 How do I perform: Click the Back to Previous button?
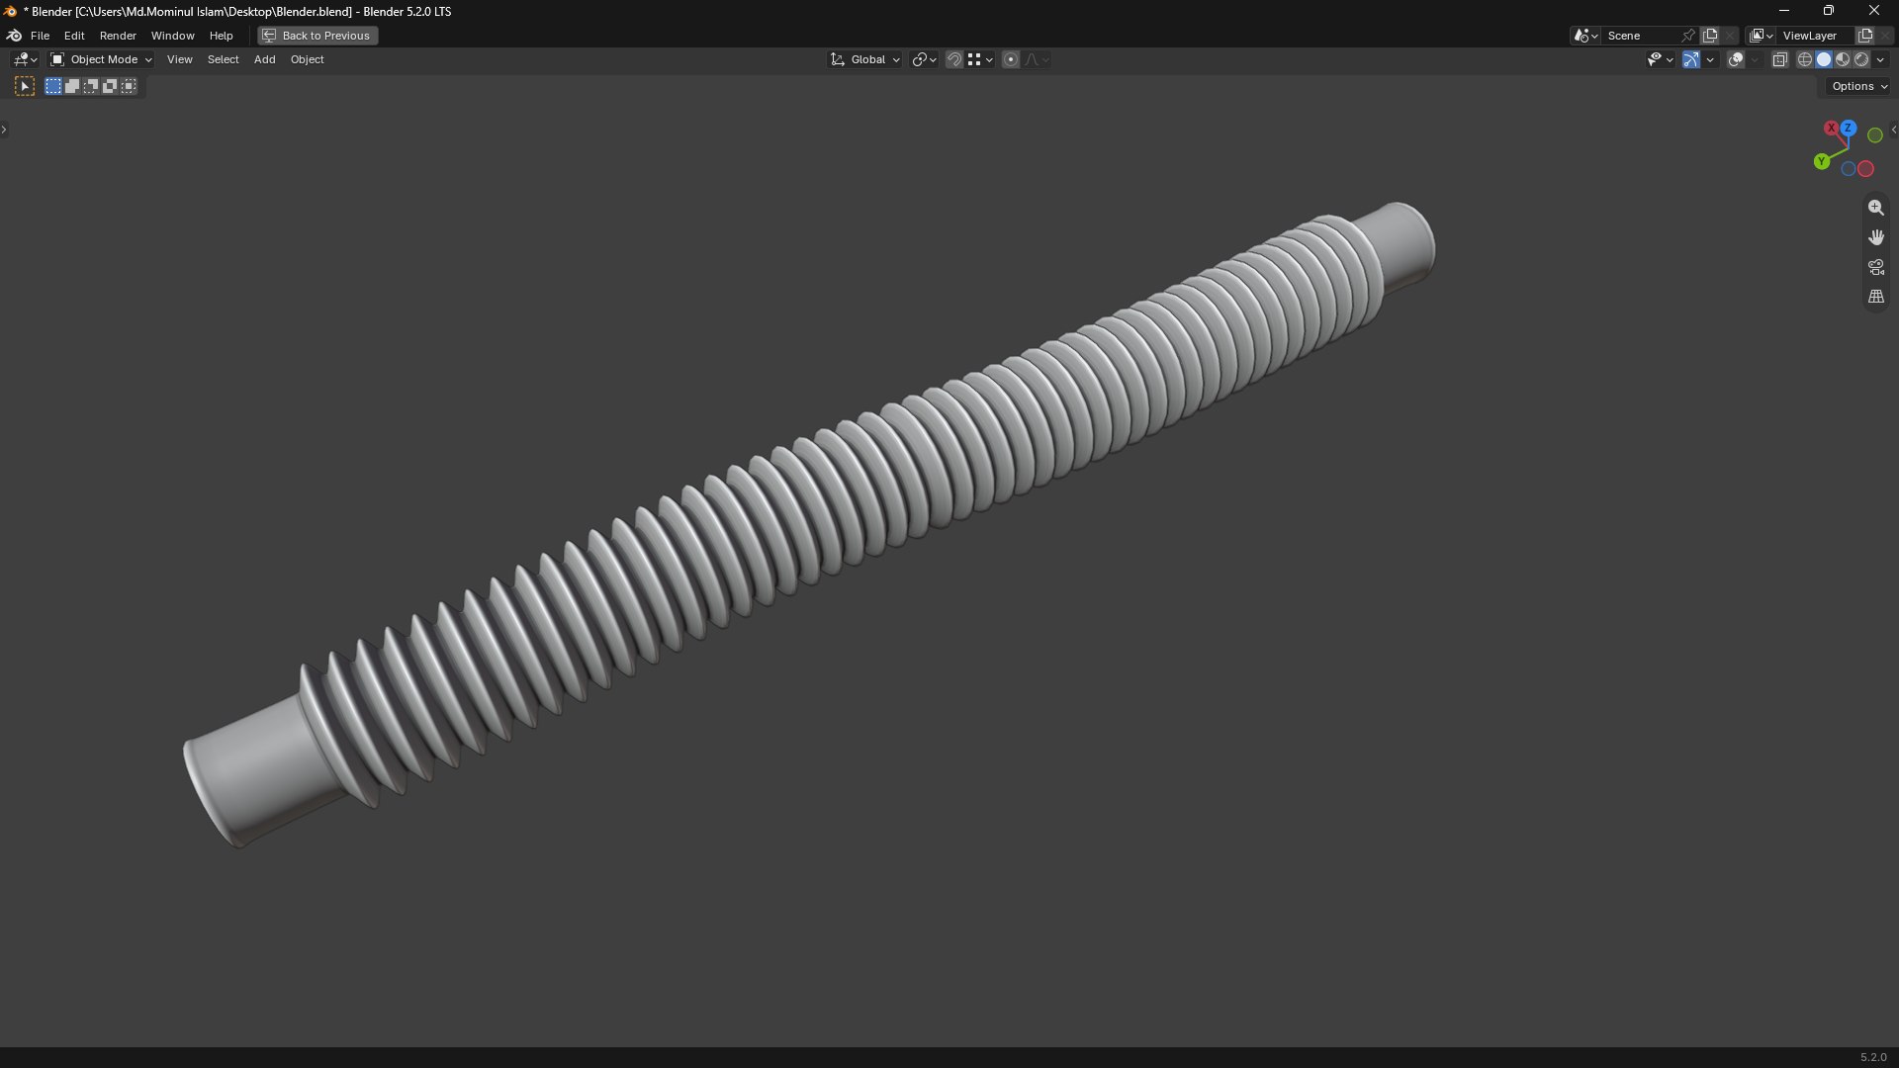point(317,36)
